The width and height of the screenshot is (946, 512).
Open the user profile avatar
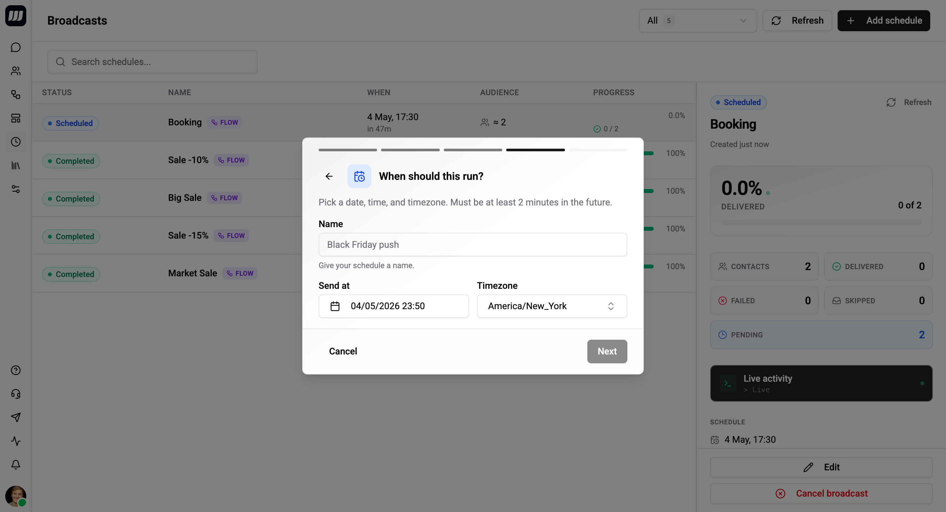pyautogui.click(x=15, y=496)
